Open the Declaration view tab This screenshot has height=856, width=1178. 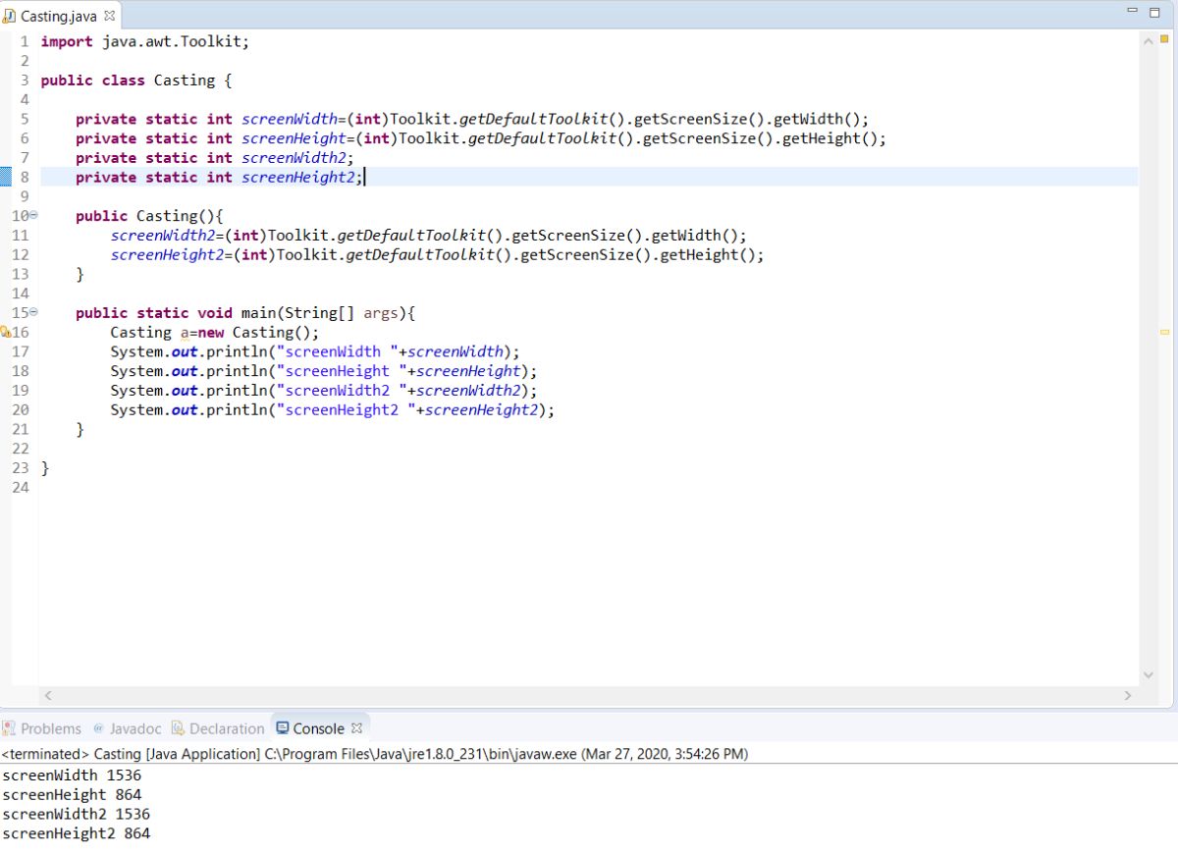pos(218,728)
